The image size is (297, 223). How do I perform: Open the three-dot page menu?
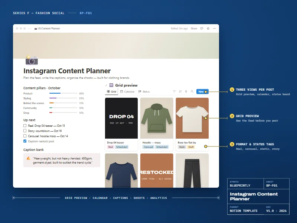(x=214, y=29)
